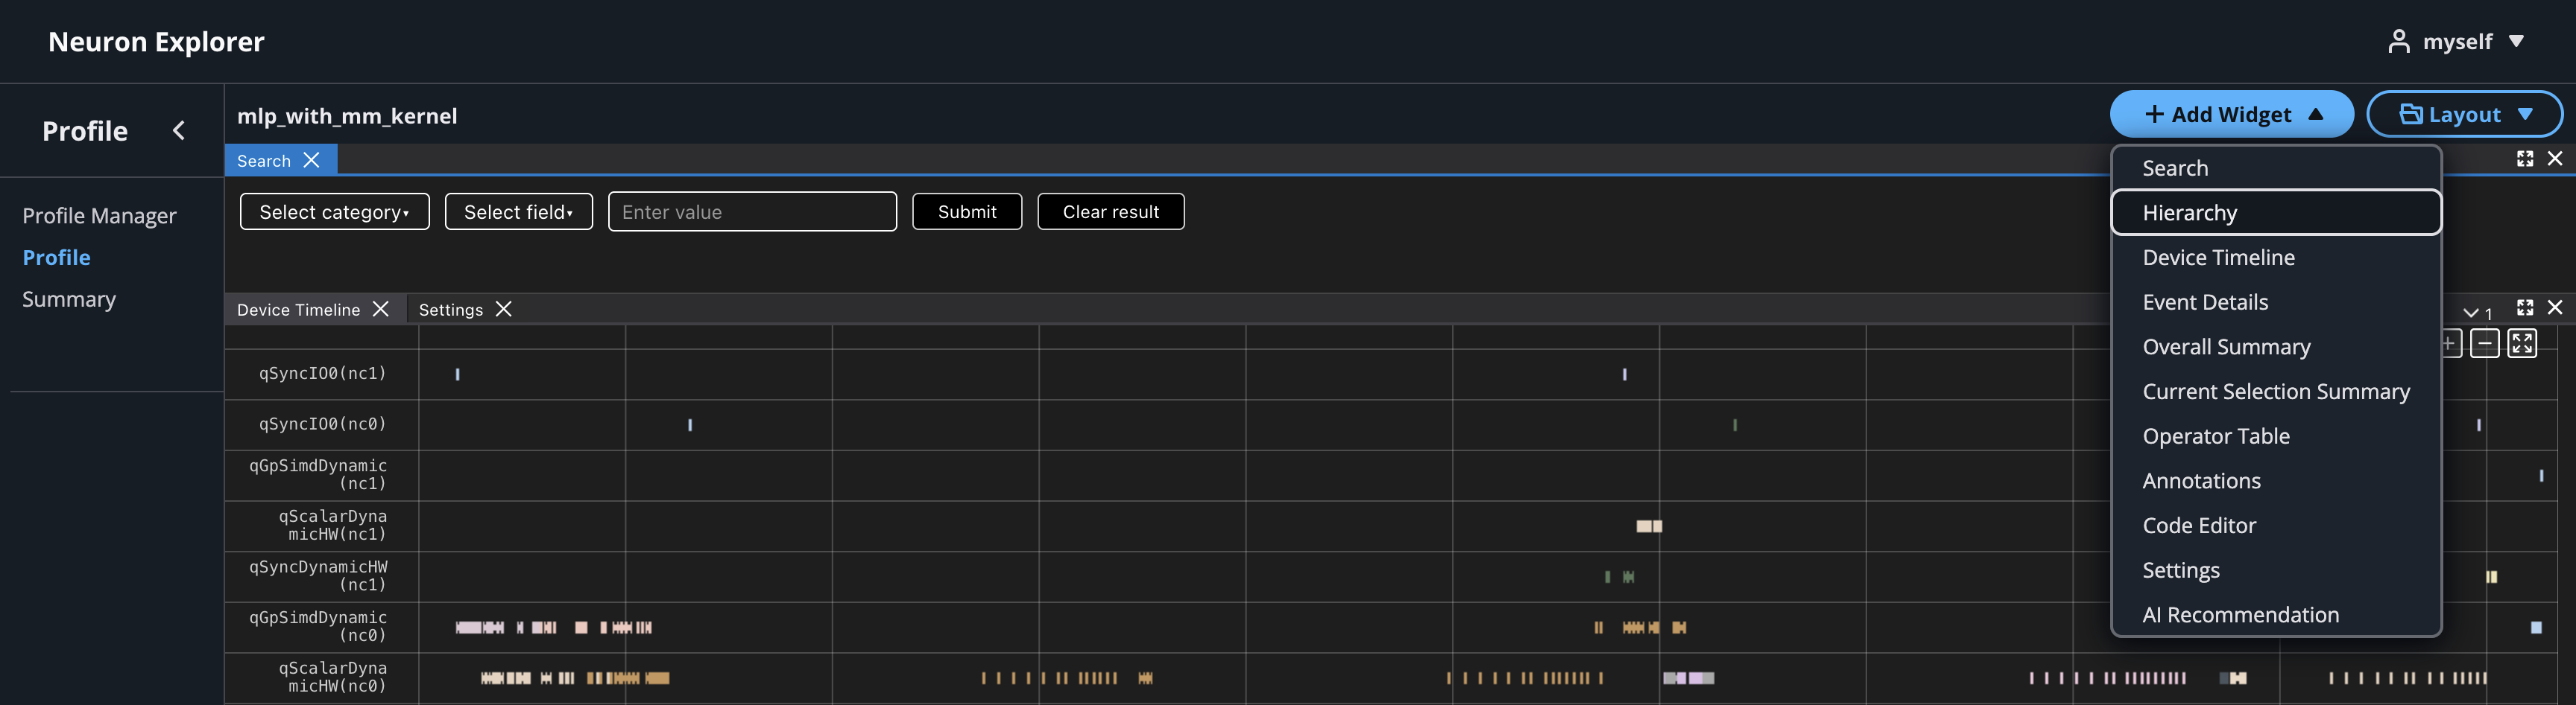The height and width of the screenshot is (705, 2576).
Task: Type a value in the Enter value field
Action: pyautogui.click(x=752, y=211)
